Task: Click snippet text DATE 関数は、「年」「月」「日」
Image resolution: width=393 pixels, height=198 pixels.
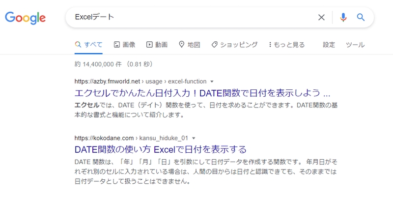Action: coord(206,171)
